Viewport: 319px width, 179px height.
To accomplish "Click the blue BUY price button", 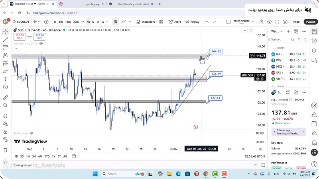I will point(39,37).
